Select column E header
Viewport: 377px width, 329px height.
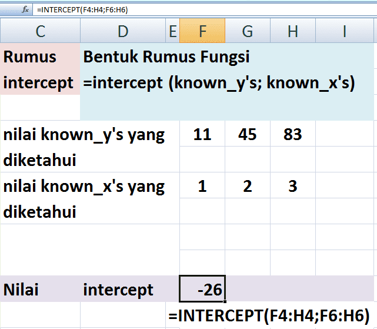pos(173,31)
